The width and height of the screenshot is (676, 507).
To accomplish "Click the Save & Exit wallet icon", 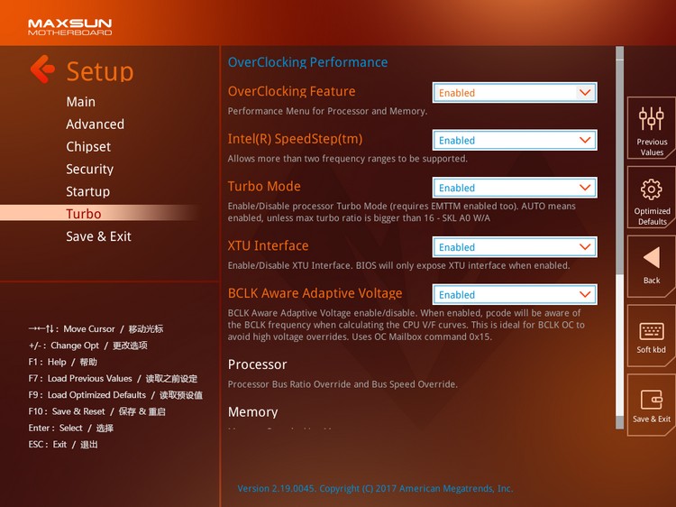I will click(652, 400).
